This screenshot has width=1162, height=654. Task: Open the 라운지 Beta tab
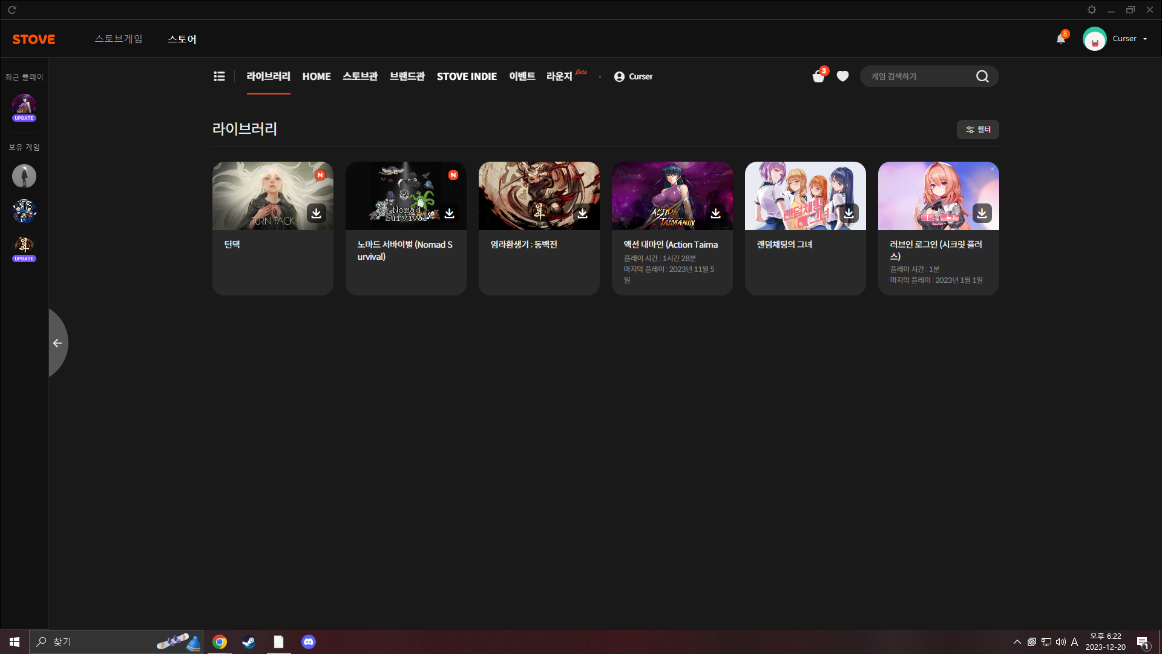pos(566,76)
